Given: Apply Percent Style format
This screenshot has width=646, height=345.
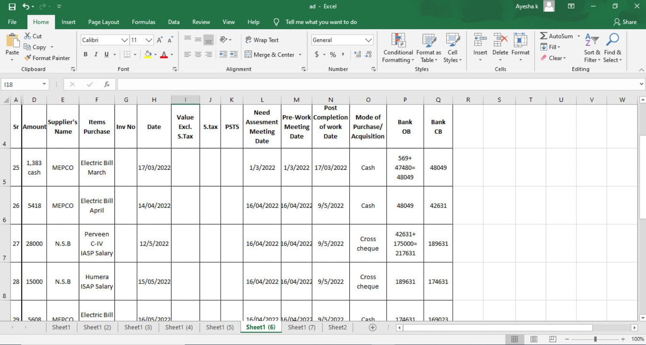Looking at the screenshot, I should pyautogui.click(x=333, y=54).
